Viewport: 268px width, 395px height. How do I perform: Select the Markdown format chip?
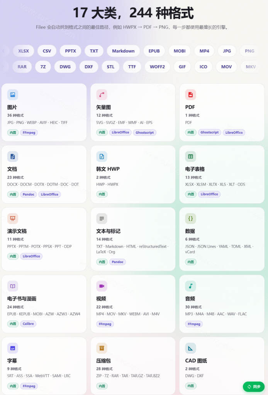[123, 51]
